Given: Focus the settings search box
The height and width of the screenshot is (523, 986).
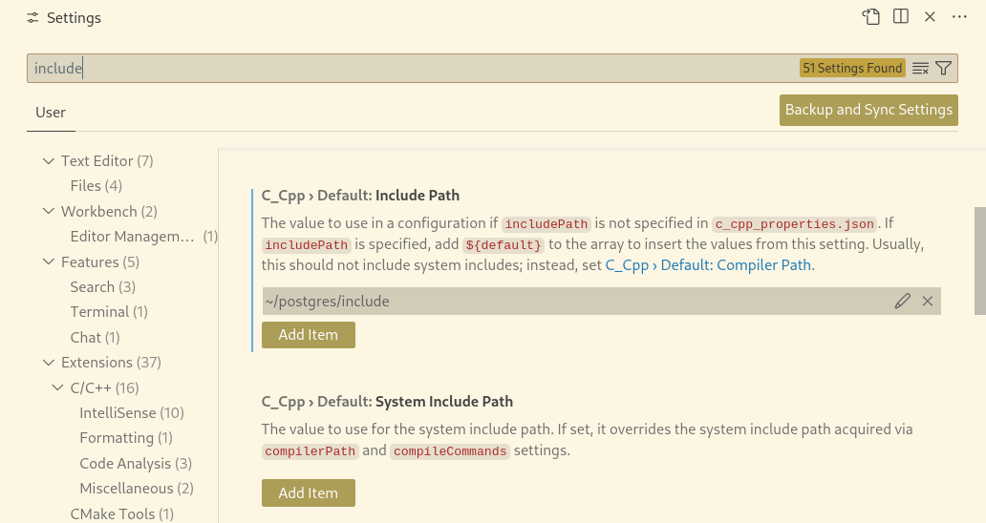Looking at the screenshot, I should (x=411, y=68).
